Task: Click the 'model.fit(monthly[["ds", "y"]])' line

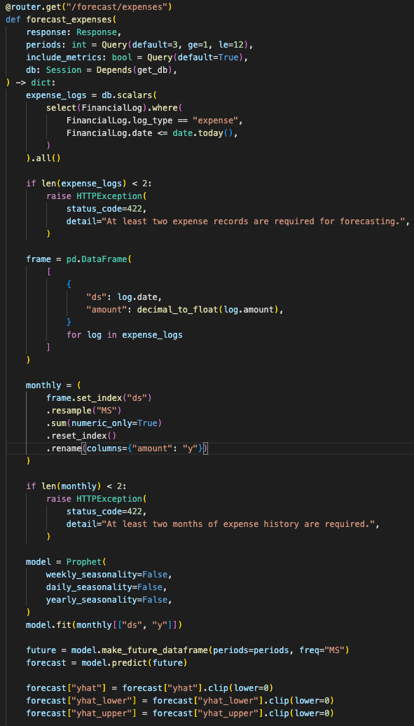Action: click(x=104, y=624)
